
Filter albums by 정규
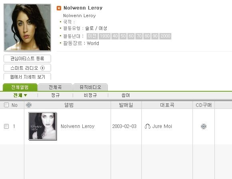click(x=56, y=95)
